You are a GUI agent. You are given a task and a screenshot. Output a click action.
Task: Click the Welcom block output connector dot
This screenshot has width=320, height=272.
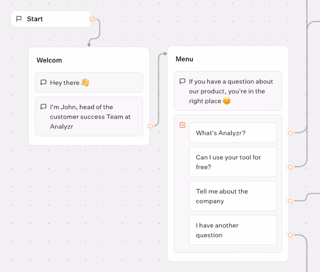click(150, 126)
